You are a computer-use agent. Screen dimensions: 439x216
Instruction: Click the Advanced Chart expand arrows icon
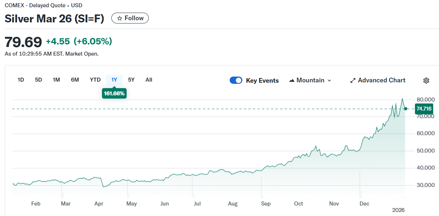[353, 81]
